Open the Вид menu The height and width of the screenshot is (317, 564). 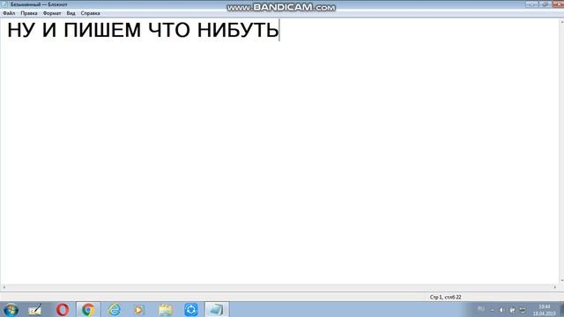click(x=70, y=13)
